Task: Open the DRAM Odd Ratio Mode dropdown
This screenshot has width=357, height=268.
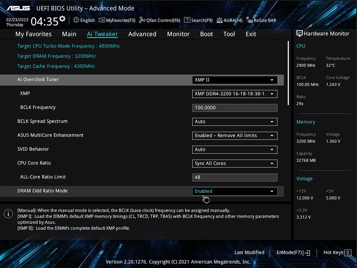Action: click(235, 191)
